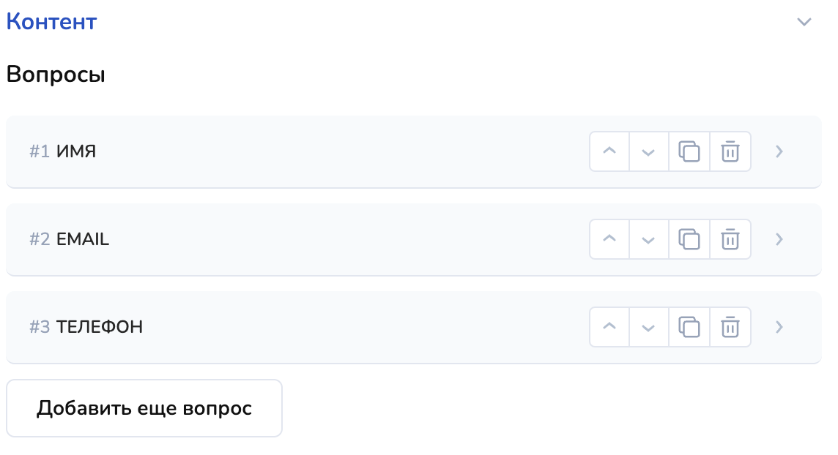Click the Контент section heading
Image resolution: width=838 pixels, height=455 pixels.
click(x=51, y=22)
